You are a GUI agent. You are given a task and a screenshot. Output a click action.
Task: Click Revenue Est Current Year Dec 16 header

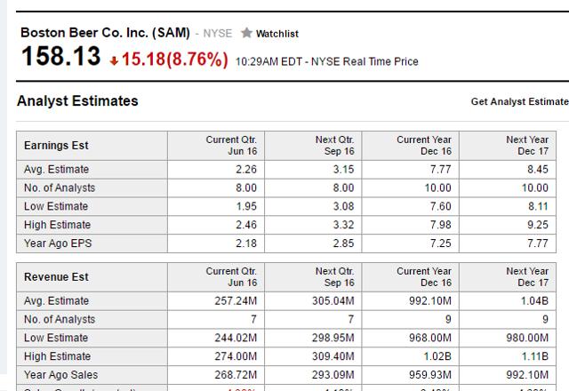pyautogui.click(x=411, y=277)
